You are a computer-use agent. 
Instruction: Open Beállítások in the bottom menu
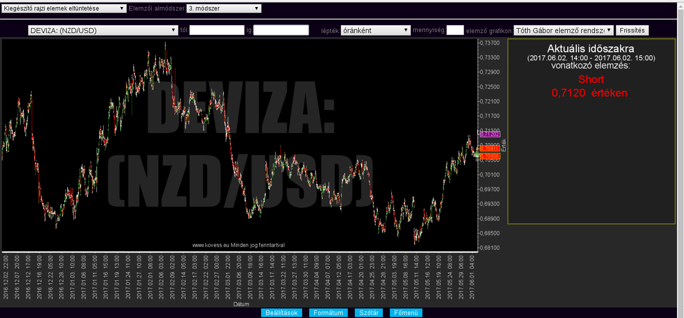[x=282, y=313]
